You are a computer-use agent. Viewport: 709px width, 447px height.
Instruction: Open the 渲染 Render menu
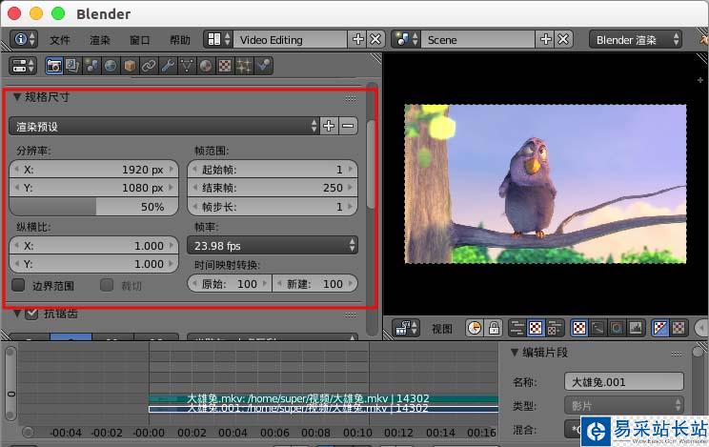100,40
